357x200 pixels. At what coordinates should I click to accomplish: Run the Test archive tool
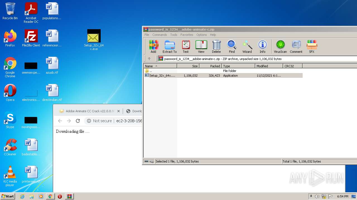click(x=186, y=46)
